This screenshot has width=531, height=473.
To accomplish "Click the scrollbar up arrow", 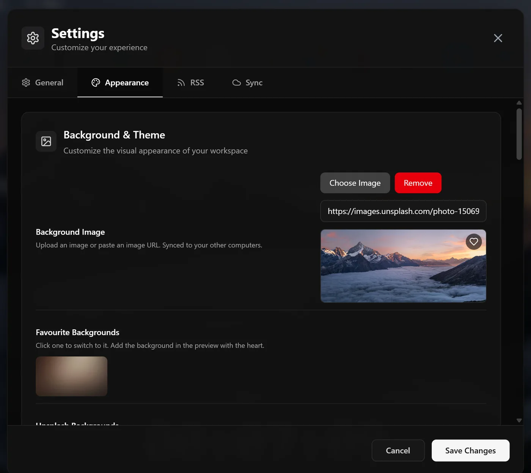I will click(519, 103).
